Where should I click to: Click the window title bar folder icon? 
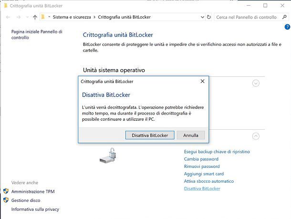(6, 6)
